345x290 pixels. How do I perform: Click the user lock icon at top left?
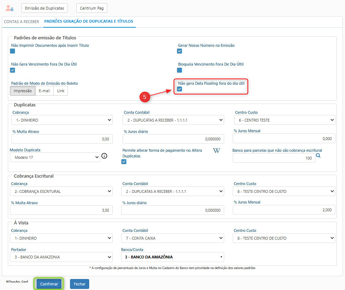(x=10, y=8)
